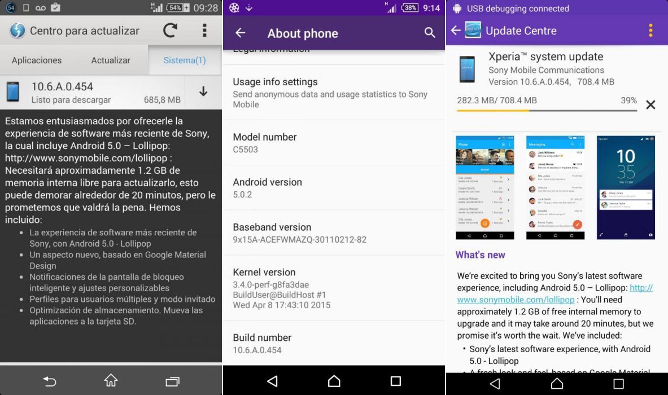668x395 pixels.
Task: Tap the back arrow in Update Centre
Action: point(456,30)
